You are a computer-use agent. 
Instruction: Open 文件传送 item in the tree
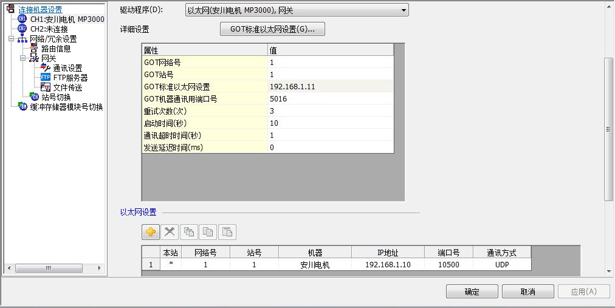[x=67, y=87]
